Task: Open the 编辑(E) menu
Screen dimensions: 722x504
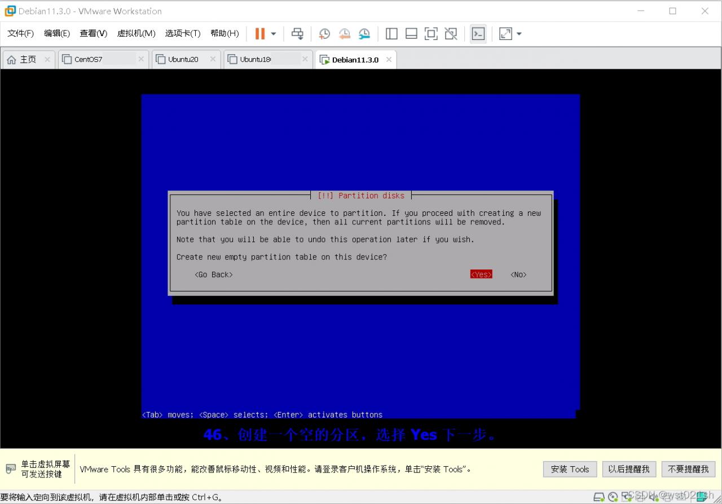Action: tap(57, 33)
